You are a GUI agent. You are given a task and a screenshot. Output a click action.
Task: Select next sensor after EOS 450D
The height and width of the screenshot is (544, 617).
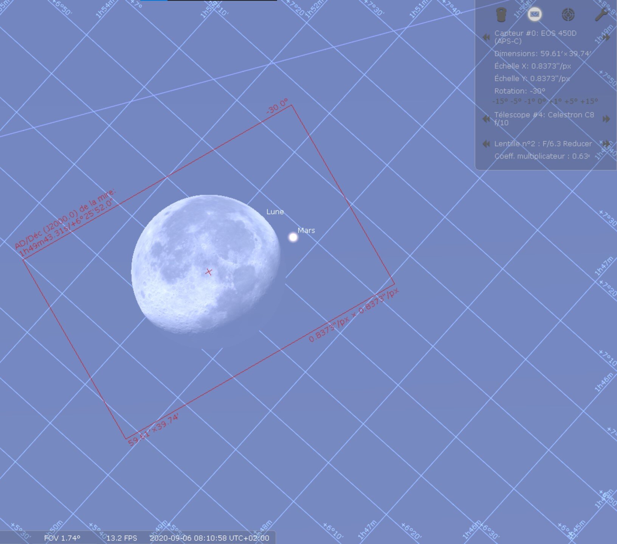(x=606, y=37)
